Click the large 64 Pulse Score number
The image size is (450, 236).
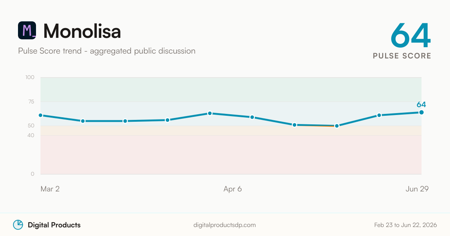(410, 35)
